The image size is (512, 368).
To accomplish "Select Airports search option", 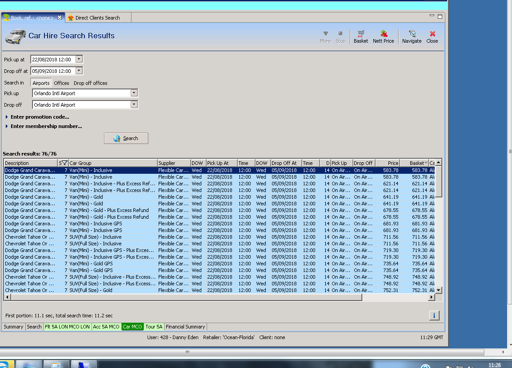I will pyautogui.click(x=41, y=83).
